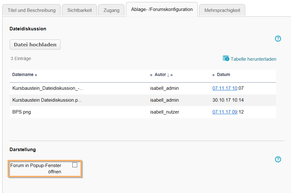Switch to the Sichtbarkeit tab
The image size is (291, 193).
coord(79,10)
